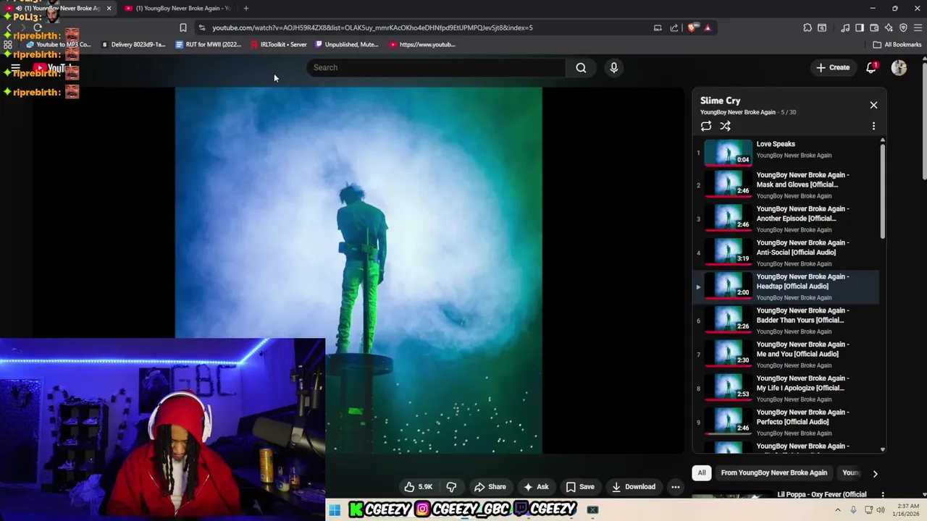Open All Bookmarks folder
The height and width of the screenshot is (521, 927).
[x=897, y=44]
